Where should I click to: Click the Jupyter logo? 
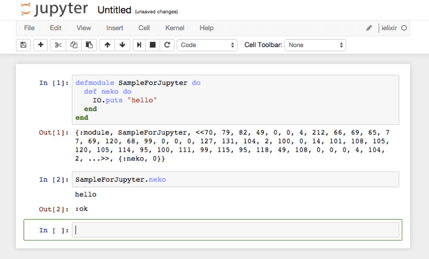click(54, 9)
